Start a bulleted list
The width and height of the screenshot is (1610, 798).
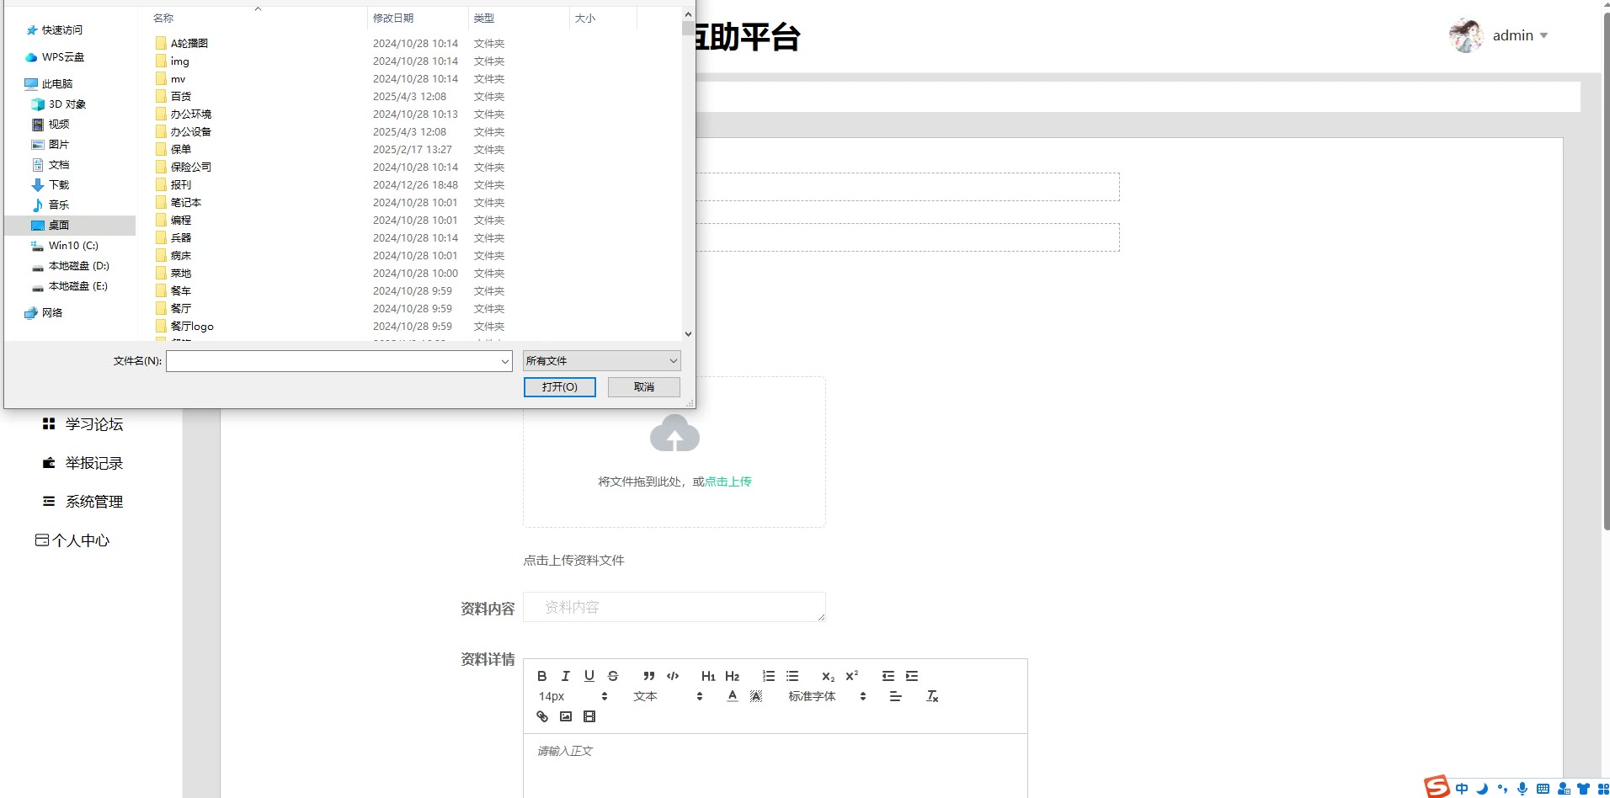point(792,676)
